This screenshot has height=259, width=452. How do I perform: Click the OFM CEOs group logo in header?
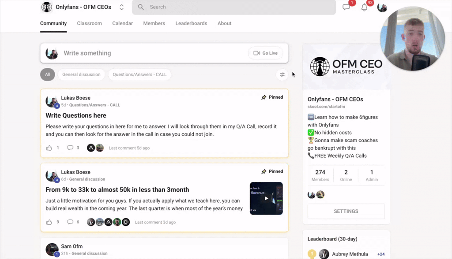tap(47, 7)
